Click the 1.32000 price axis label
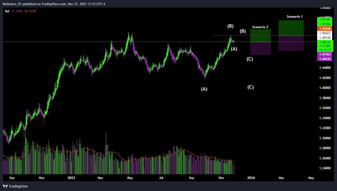 coord(325,128)
